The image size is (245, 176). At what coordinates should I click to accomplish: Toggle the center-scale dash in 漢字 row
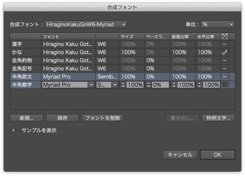[x=225, y=44]
